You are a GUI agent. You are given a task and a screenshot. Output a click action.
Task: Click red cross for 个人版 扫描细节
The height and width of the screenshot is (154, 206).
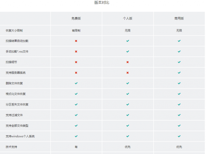[x=128, y=62]
